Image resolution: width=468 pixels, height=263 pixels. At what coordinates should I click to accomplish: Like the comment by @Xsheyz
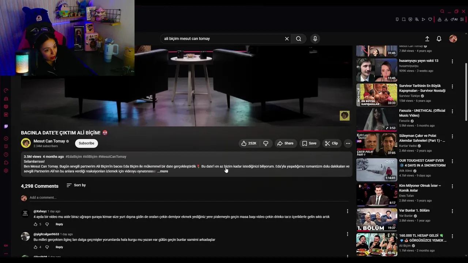(x=35, y=224)
